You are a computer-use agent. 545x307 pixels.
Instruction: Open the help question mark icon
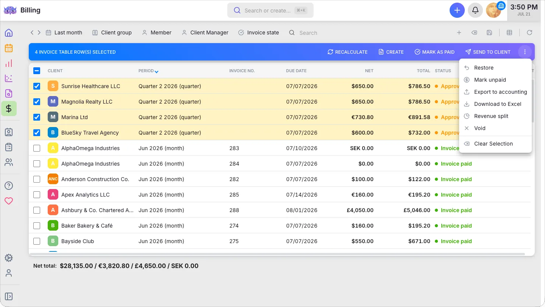click(x=9, y=186)
